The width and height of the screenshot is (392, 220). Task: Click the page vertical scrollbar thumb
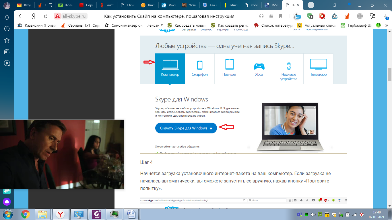[389, 75]
